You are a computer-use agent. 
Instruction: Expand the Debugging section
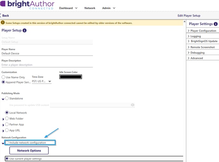point(202,53)
